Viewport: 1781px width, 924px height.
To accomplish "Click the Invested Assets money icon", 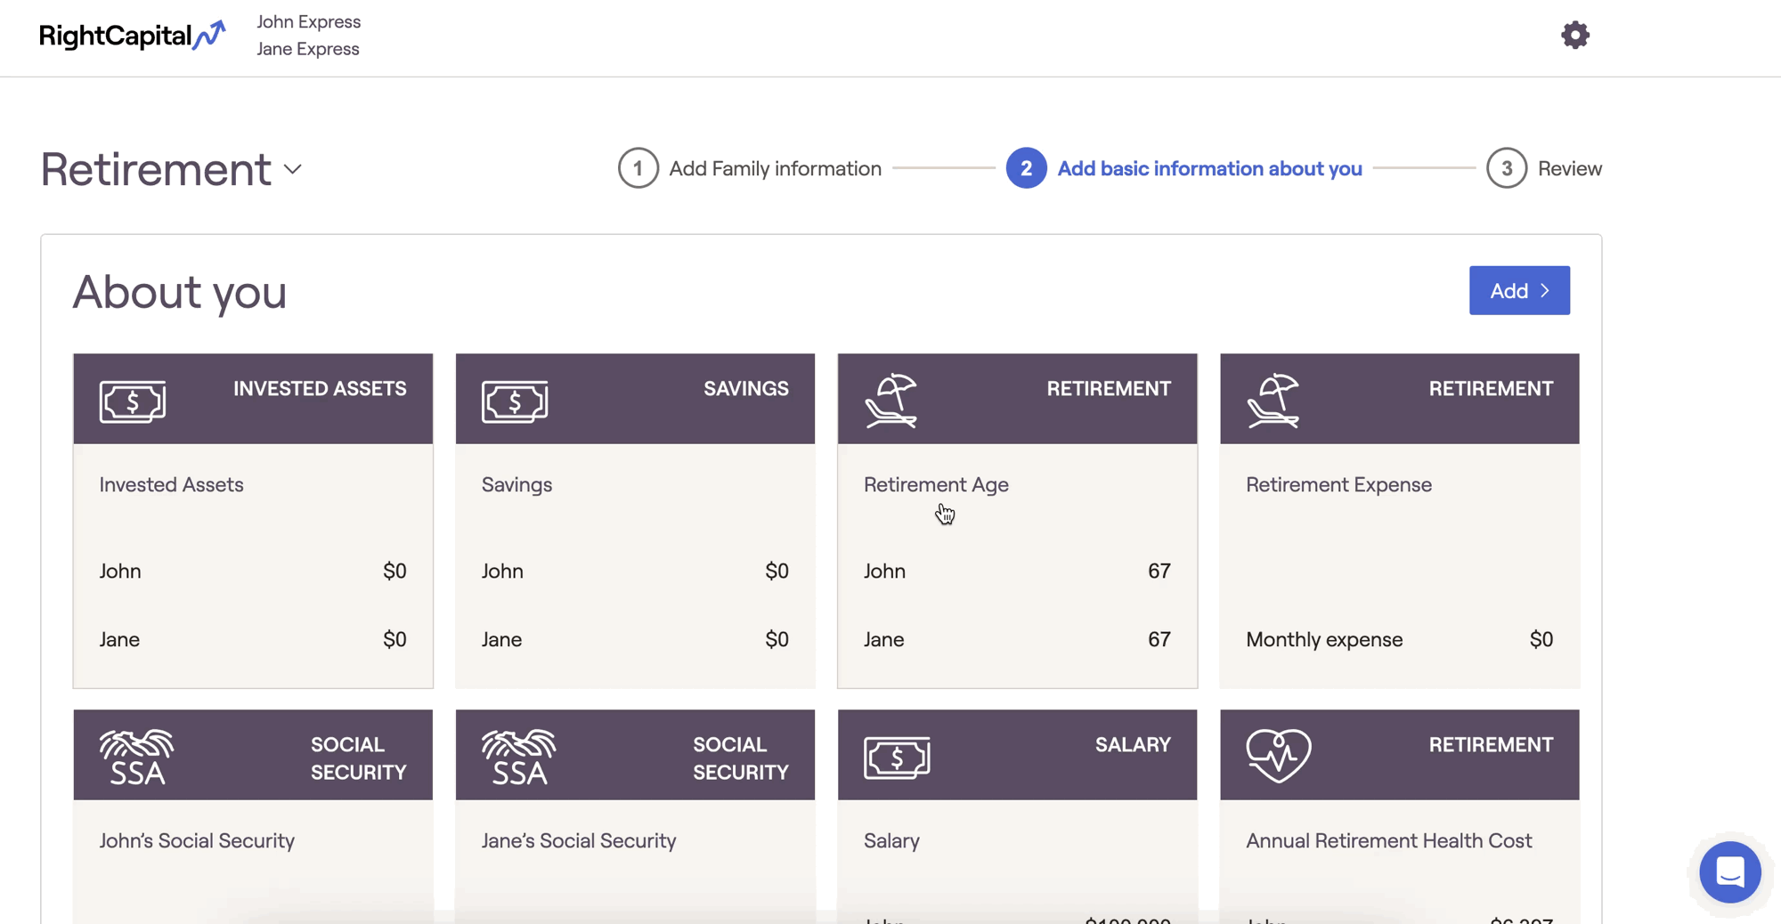I will (133, 401).
